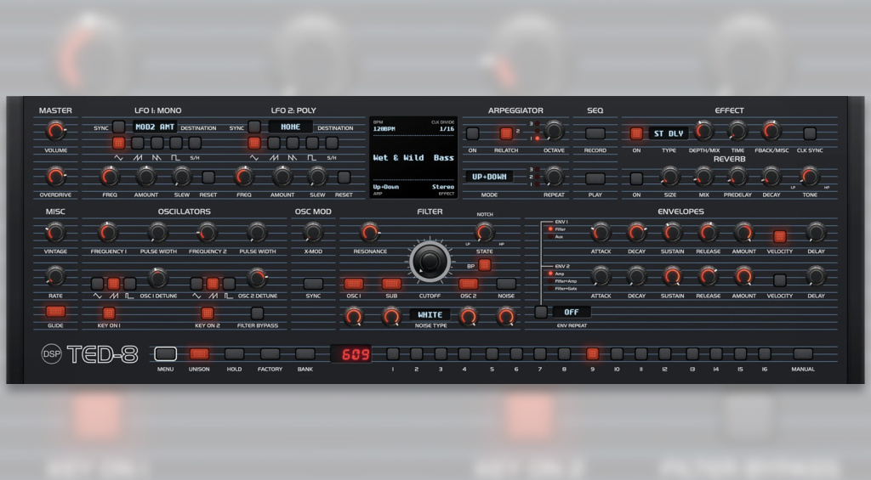
Task: Open the Menu button
Action: [x=166, y=353]
